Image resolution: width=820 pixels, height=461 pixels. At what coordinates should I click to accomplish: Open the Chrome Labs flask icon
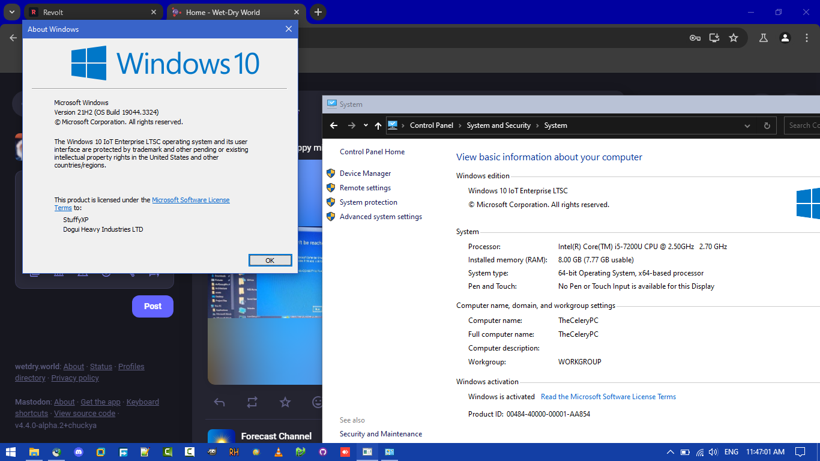coord(763,37)
